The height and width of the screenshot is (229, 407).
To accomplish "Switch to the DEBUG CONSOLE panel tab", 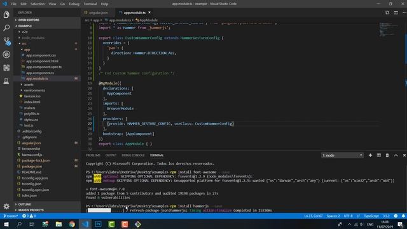I will point(133,155).
